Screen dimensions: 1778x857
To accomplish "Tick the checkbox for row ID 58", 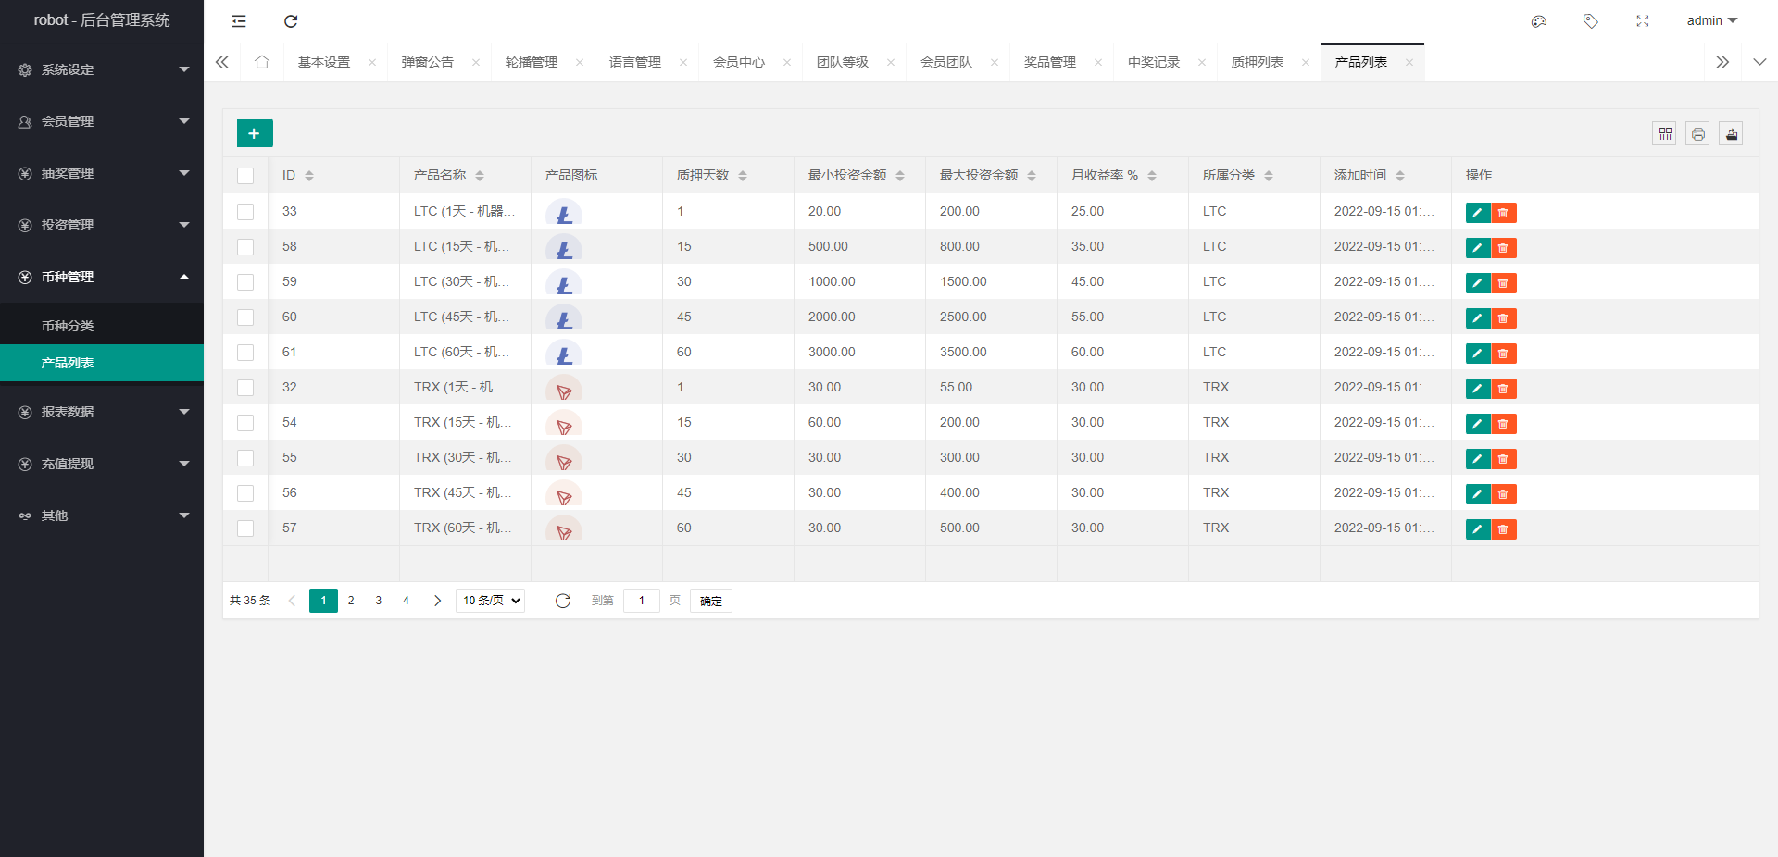I will (x=245, y=247).
